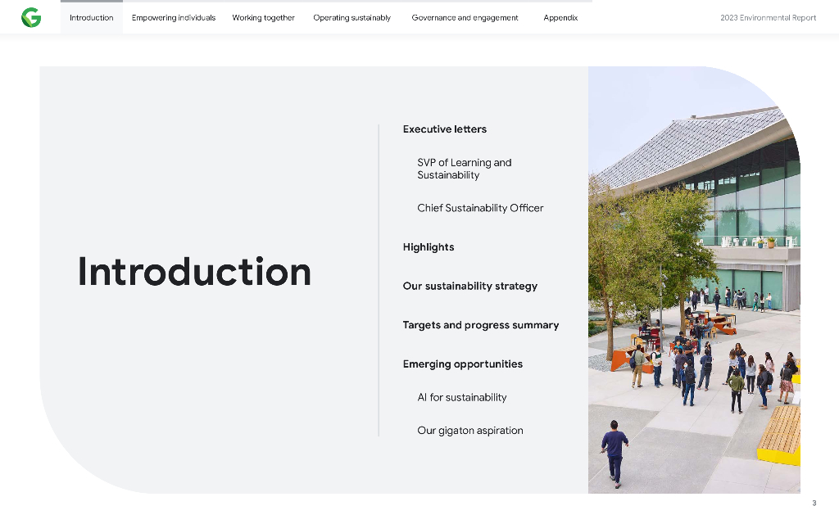Jump to SVP of Learning and Sustainability letter
Image resolution: width=839 pixels, height=524 pixels.
point(464,169)
